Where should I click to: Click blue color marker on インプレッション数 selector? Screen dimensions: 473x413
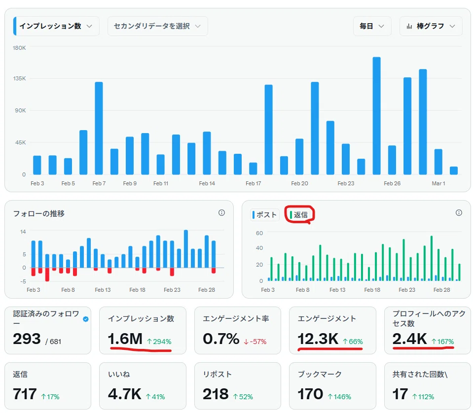tap(15, 26)
